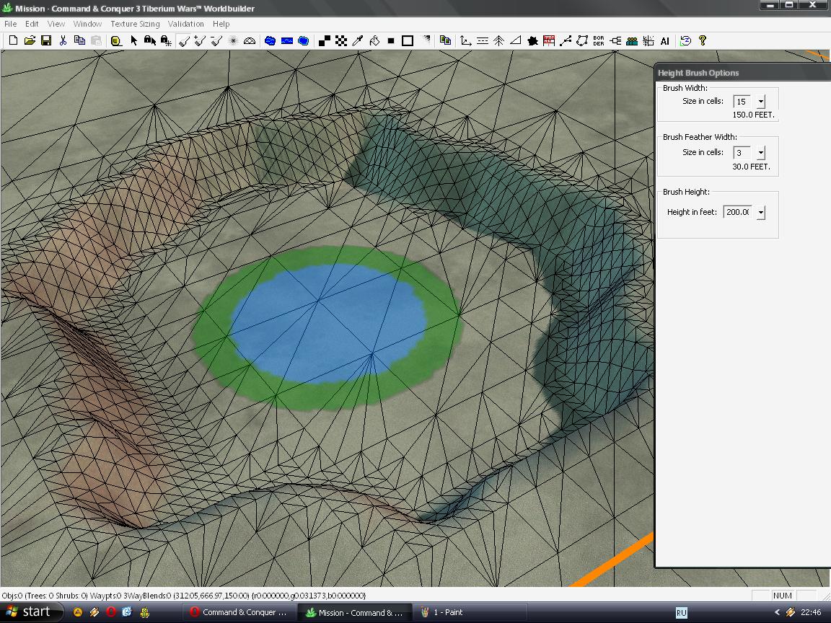Save the map with floppy disk icon
This screenshot has height=623, width=831.
(46, 41)
